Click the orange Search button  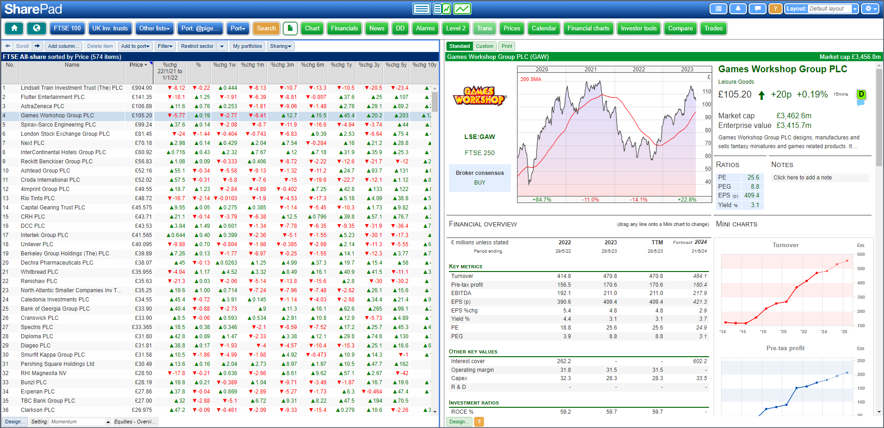pyautogui.click(x=266, y=29)
